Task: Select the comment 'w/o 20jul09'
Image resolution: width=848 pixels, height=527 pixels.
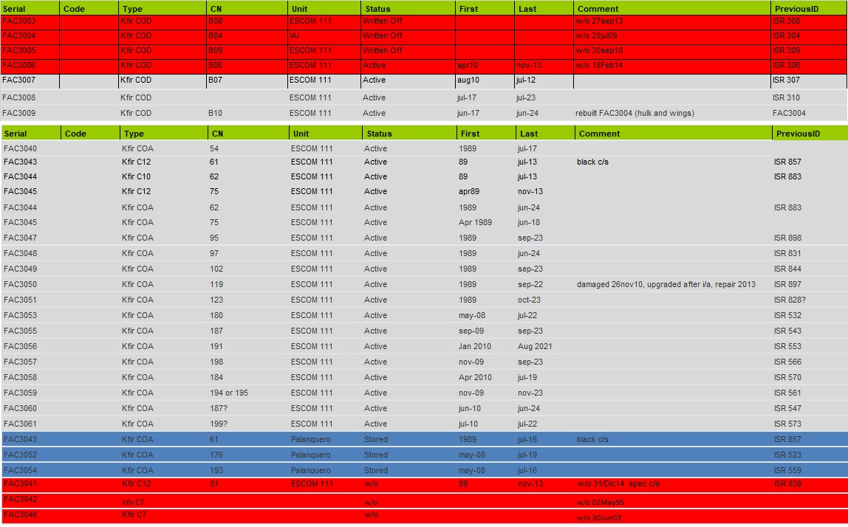Action: pyautogui.click(x=597, y=35)
